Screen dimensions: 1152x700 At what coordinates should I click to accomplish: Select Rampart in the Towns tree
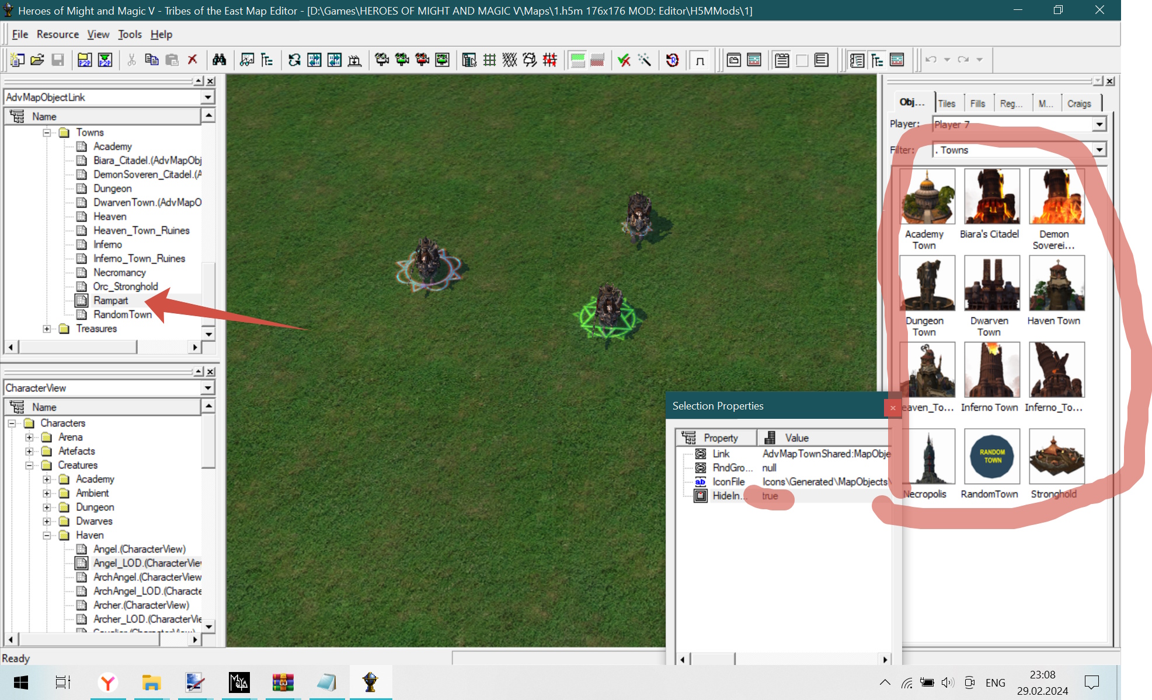click(110, 300)
